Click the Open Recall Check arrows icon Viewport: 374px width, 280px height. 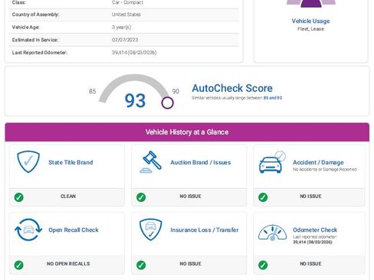coord(28,230)
